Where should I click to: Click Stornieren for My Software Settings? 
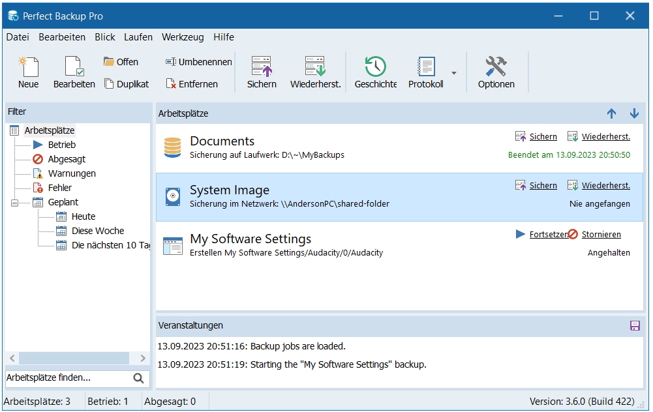[601, 234]
